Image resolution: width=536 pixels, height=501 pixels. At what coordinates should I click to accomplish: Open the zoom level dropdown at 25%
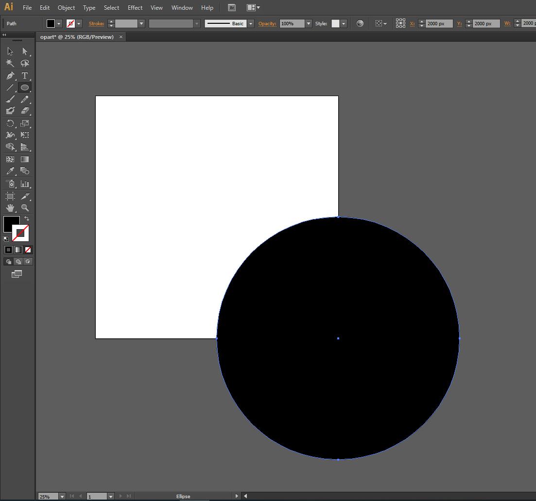point(62,497)
